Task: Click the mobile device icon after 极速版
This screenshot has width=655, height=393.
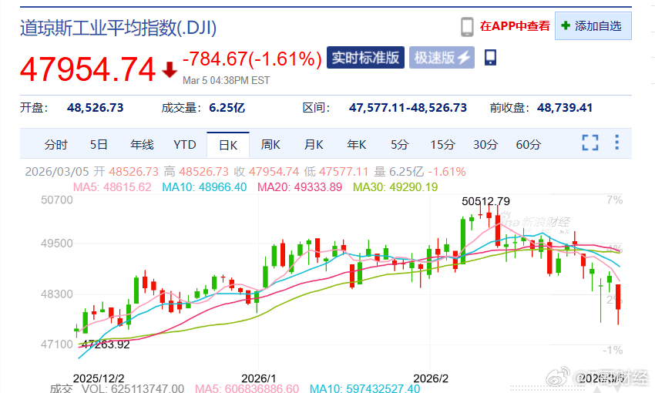Action: coord(490,57)
